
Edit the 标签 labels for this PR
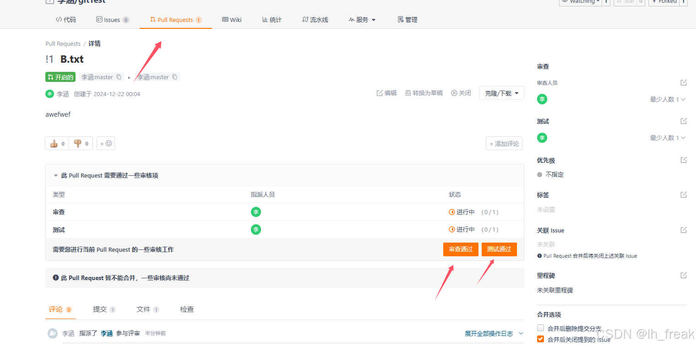pos(684,194)
